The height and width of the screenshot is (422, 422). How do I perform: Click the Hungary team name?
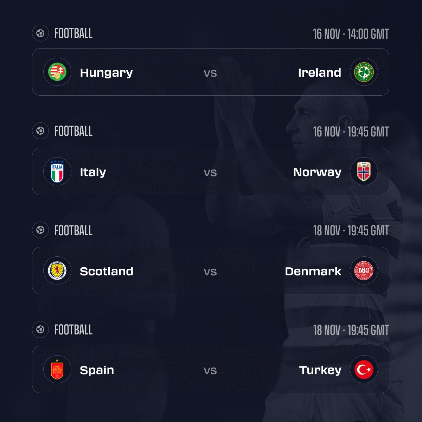106,73
